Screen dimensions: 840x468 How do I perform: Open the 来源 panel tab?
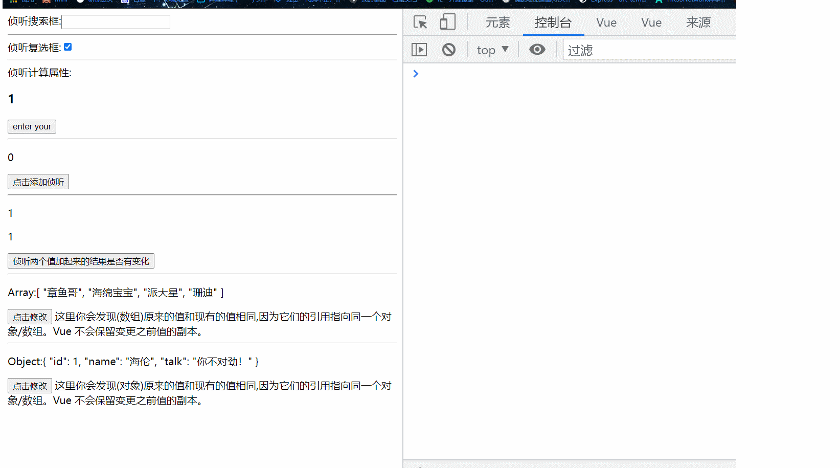[698, 23]
